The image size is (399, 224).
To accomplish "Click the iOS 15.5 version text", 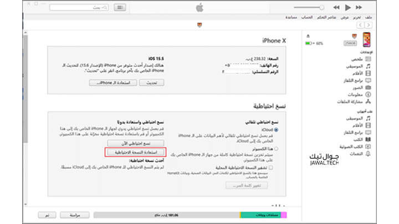I will (x=156, y=59).
